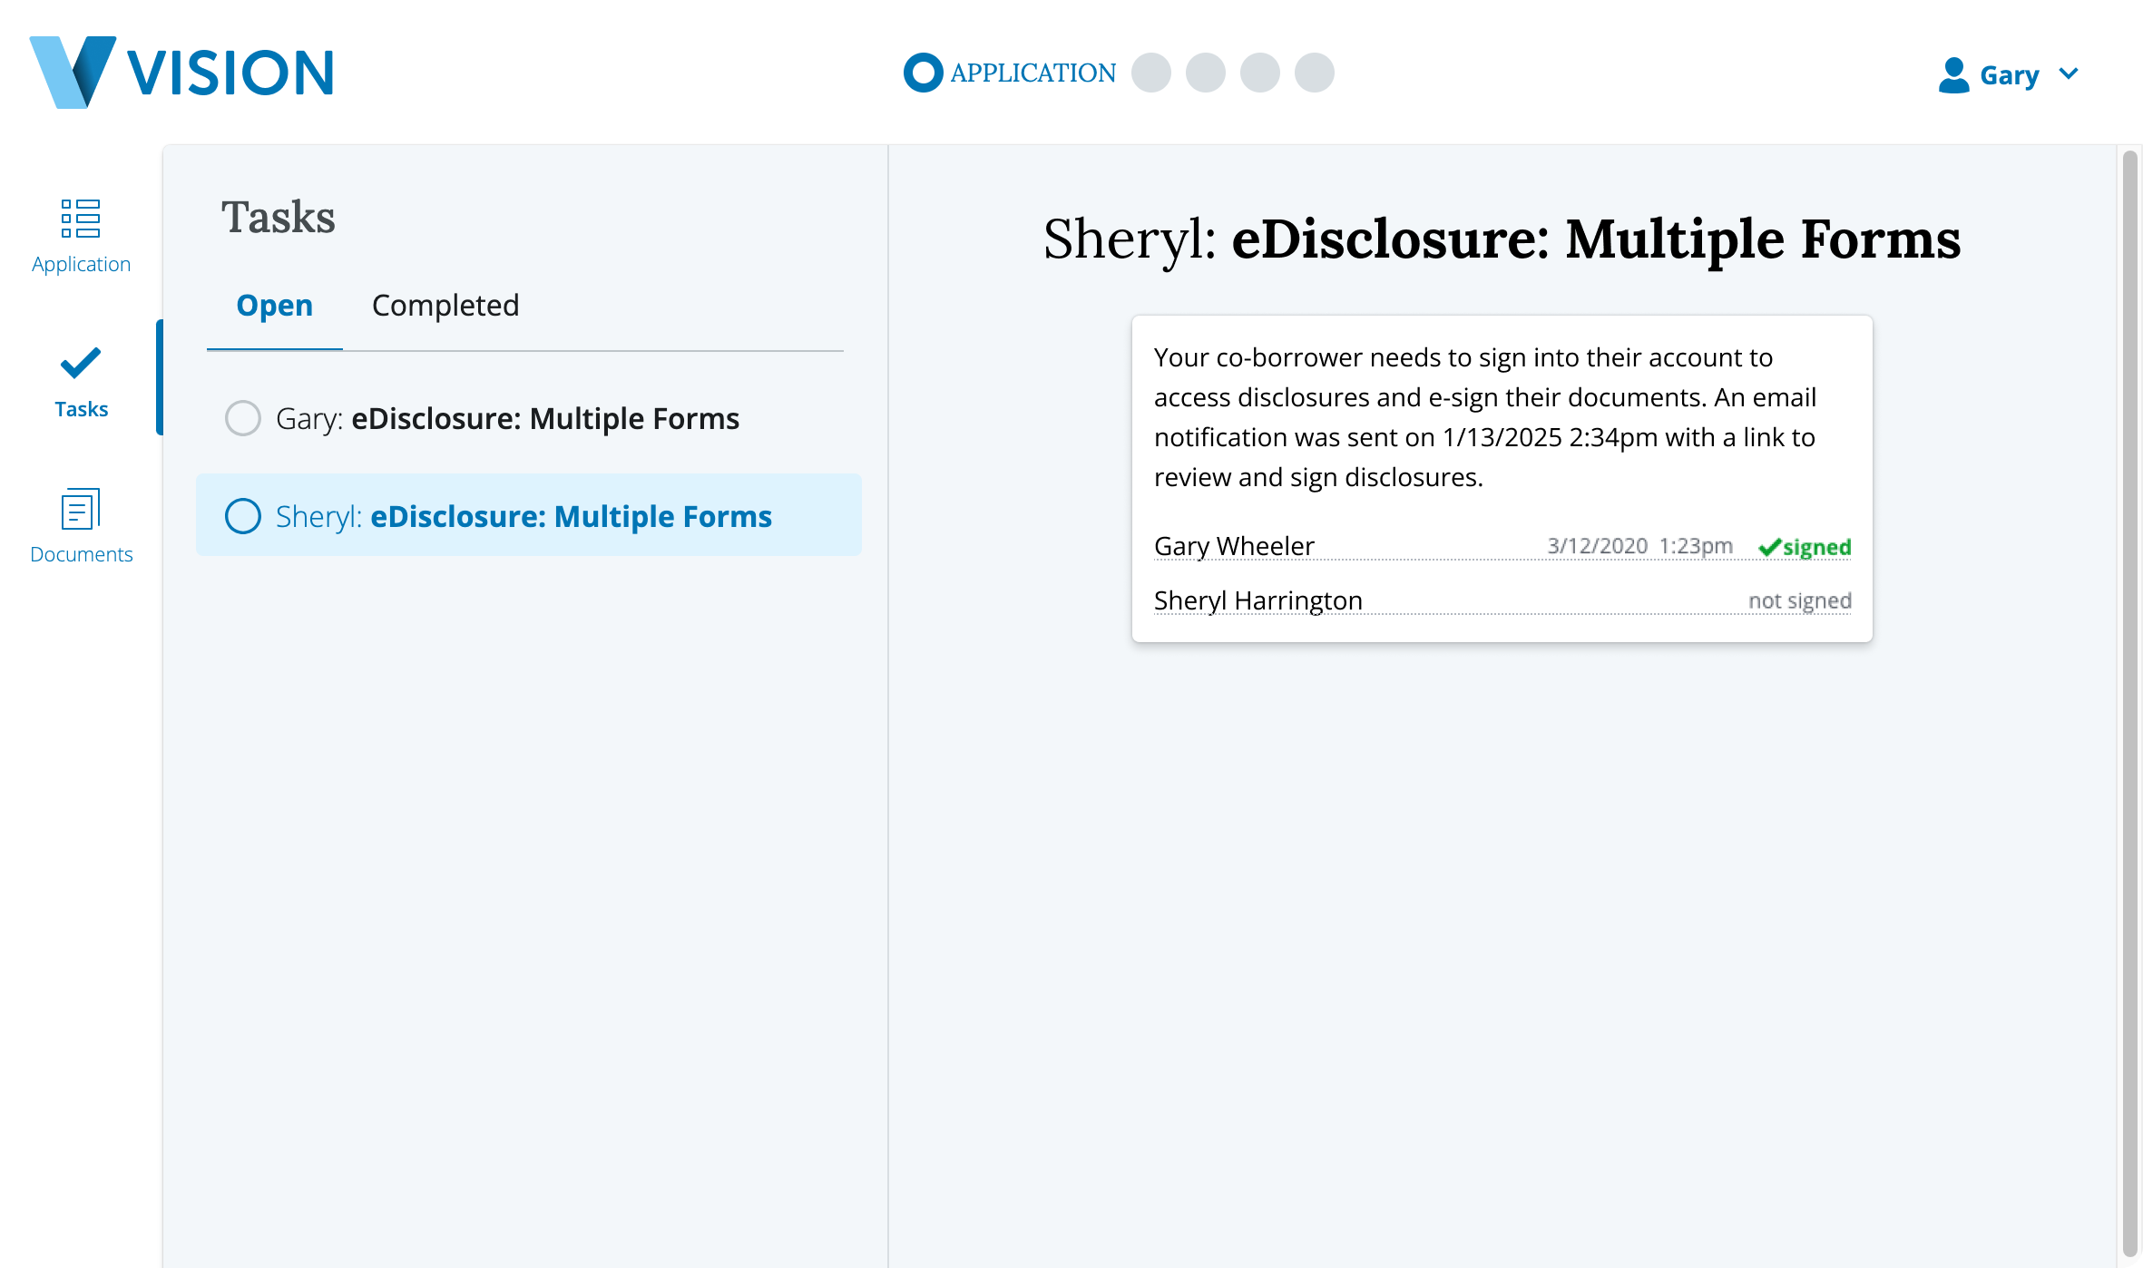Select the Tasks checkmark icon
Screen dimensions: 2143x1268
(x=81, y=363)
